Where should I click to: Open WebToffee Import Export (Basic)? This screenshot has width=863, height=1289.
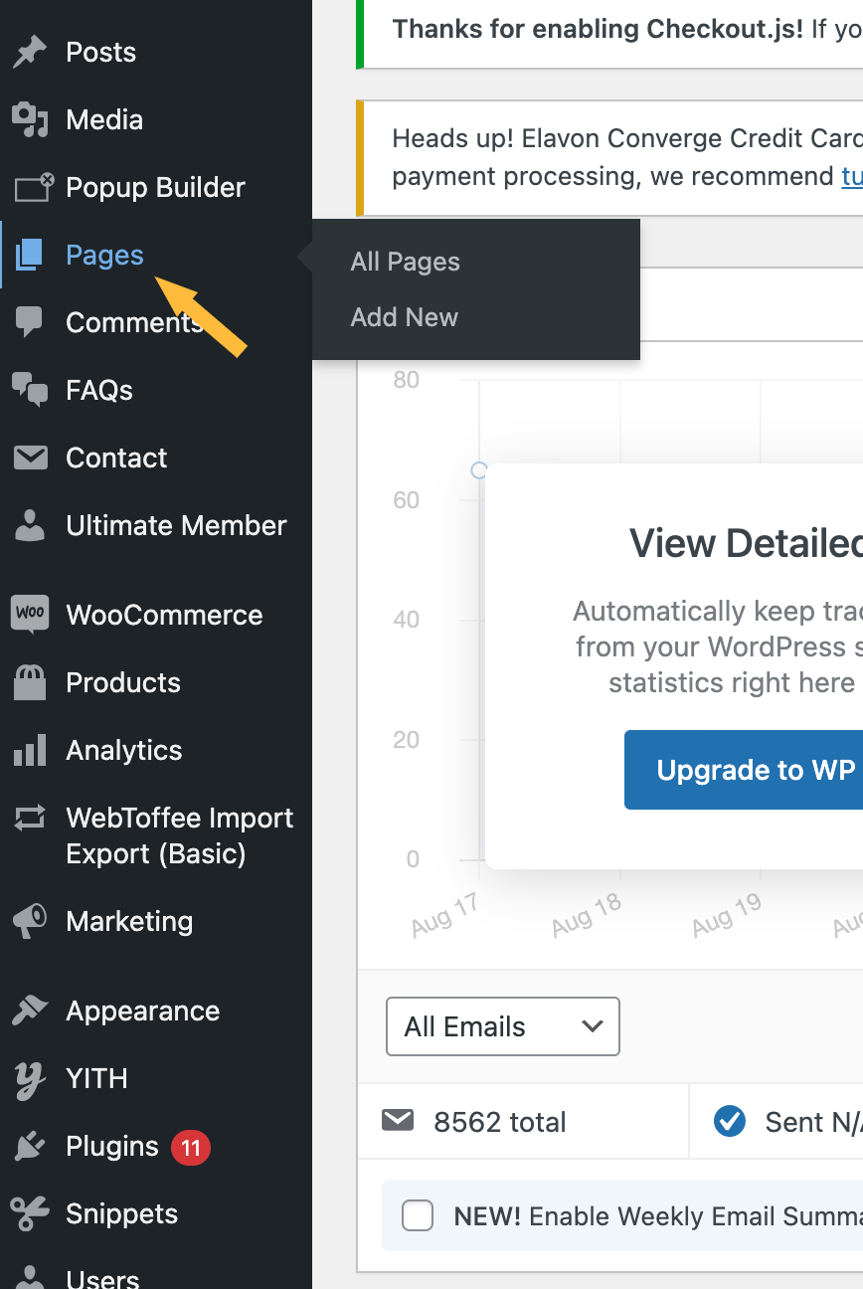pos(179,835)
